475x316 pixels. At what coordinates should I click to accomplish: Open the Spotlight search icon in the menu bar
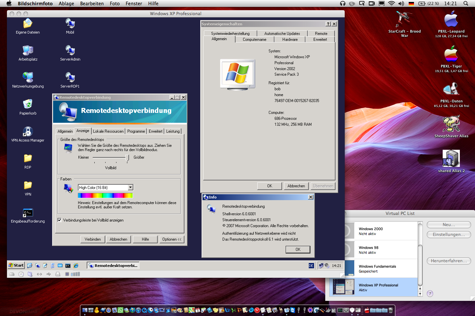click(466, 4)
